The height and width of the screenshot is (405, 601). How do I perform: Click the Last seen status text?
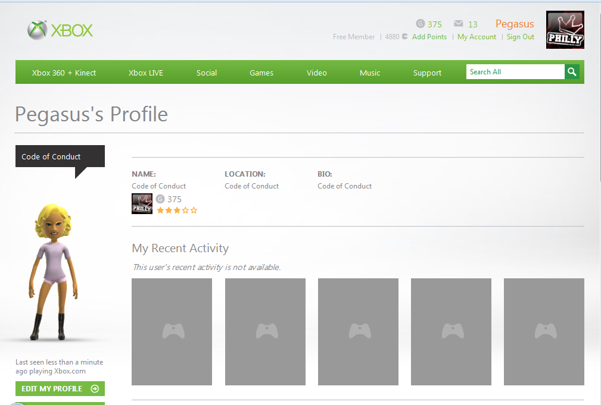(59, 367)
